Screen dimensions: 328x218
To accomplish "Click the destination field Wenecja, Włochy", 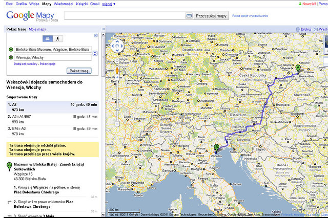I will coord(53,57).
